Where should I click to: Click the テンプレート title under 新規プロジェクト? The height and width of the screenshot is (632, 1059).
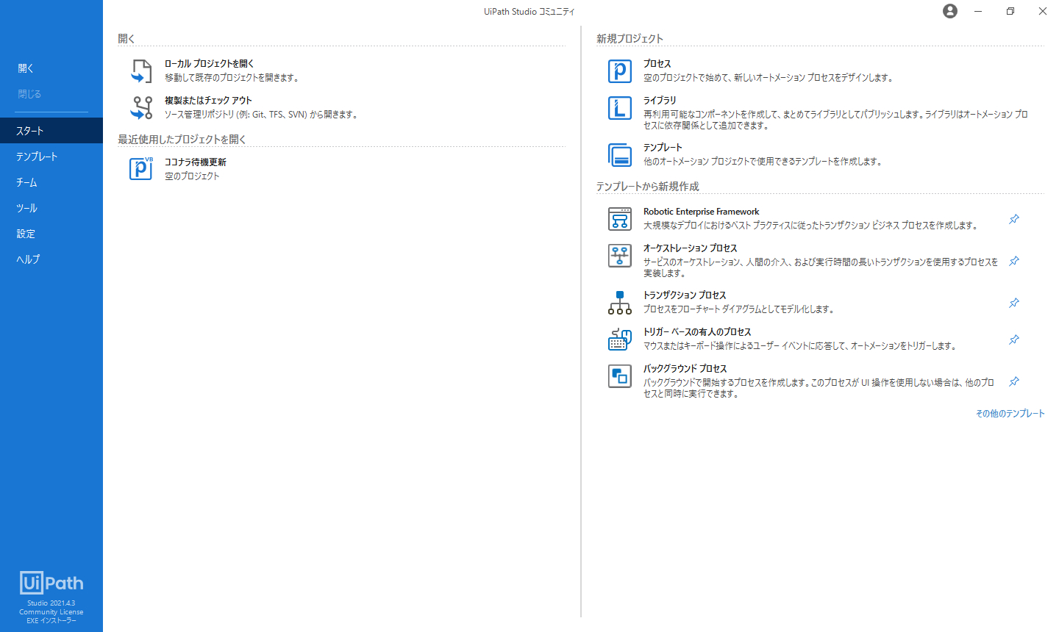click(663, 148)
